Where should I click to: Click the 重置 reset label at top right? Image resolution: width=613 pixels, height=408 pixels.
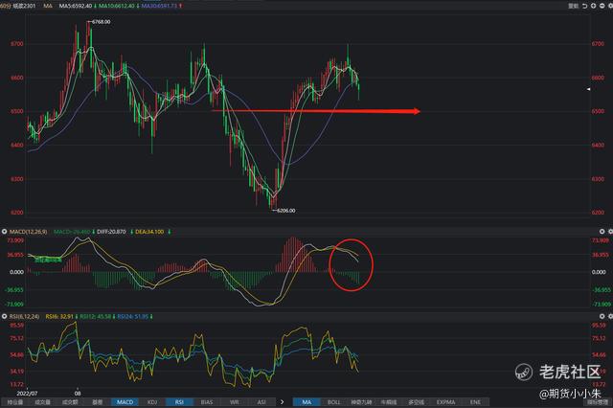(x=573, y=6)
